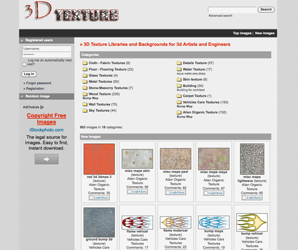Open the Wall Textures folder icon

pyautogui.click(x=85, y=104)
